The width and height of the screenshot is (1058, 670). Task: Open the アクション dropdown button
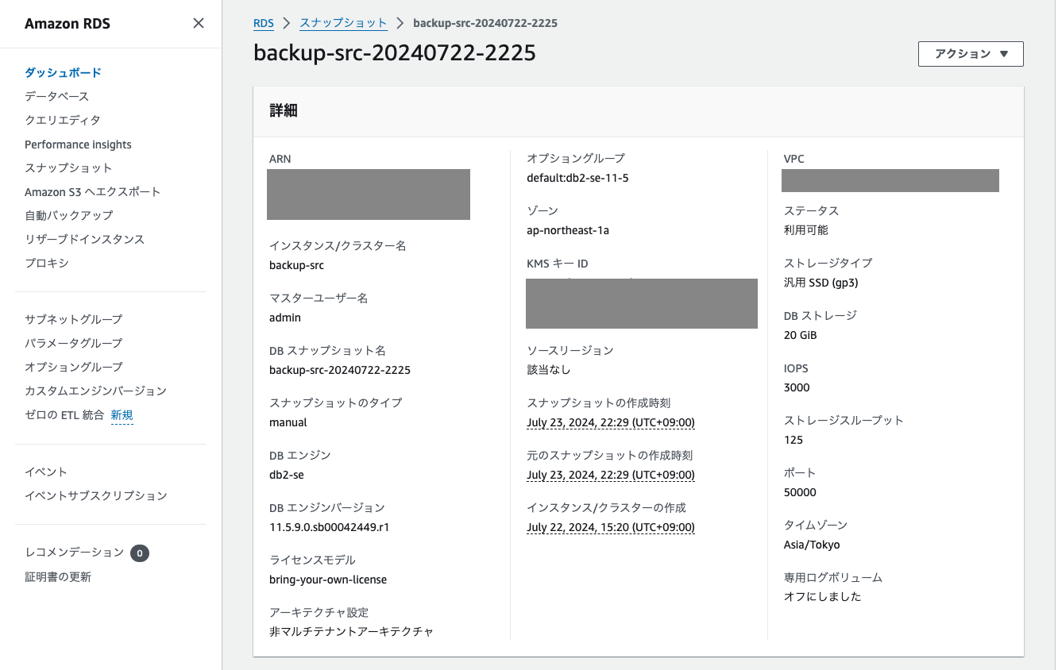(x=971, y=54)
